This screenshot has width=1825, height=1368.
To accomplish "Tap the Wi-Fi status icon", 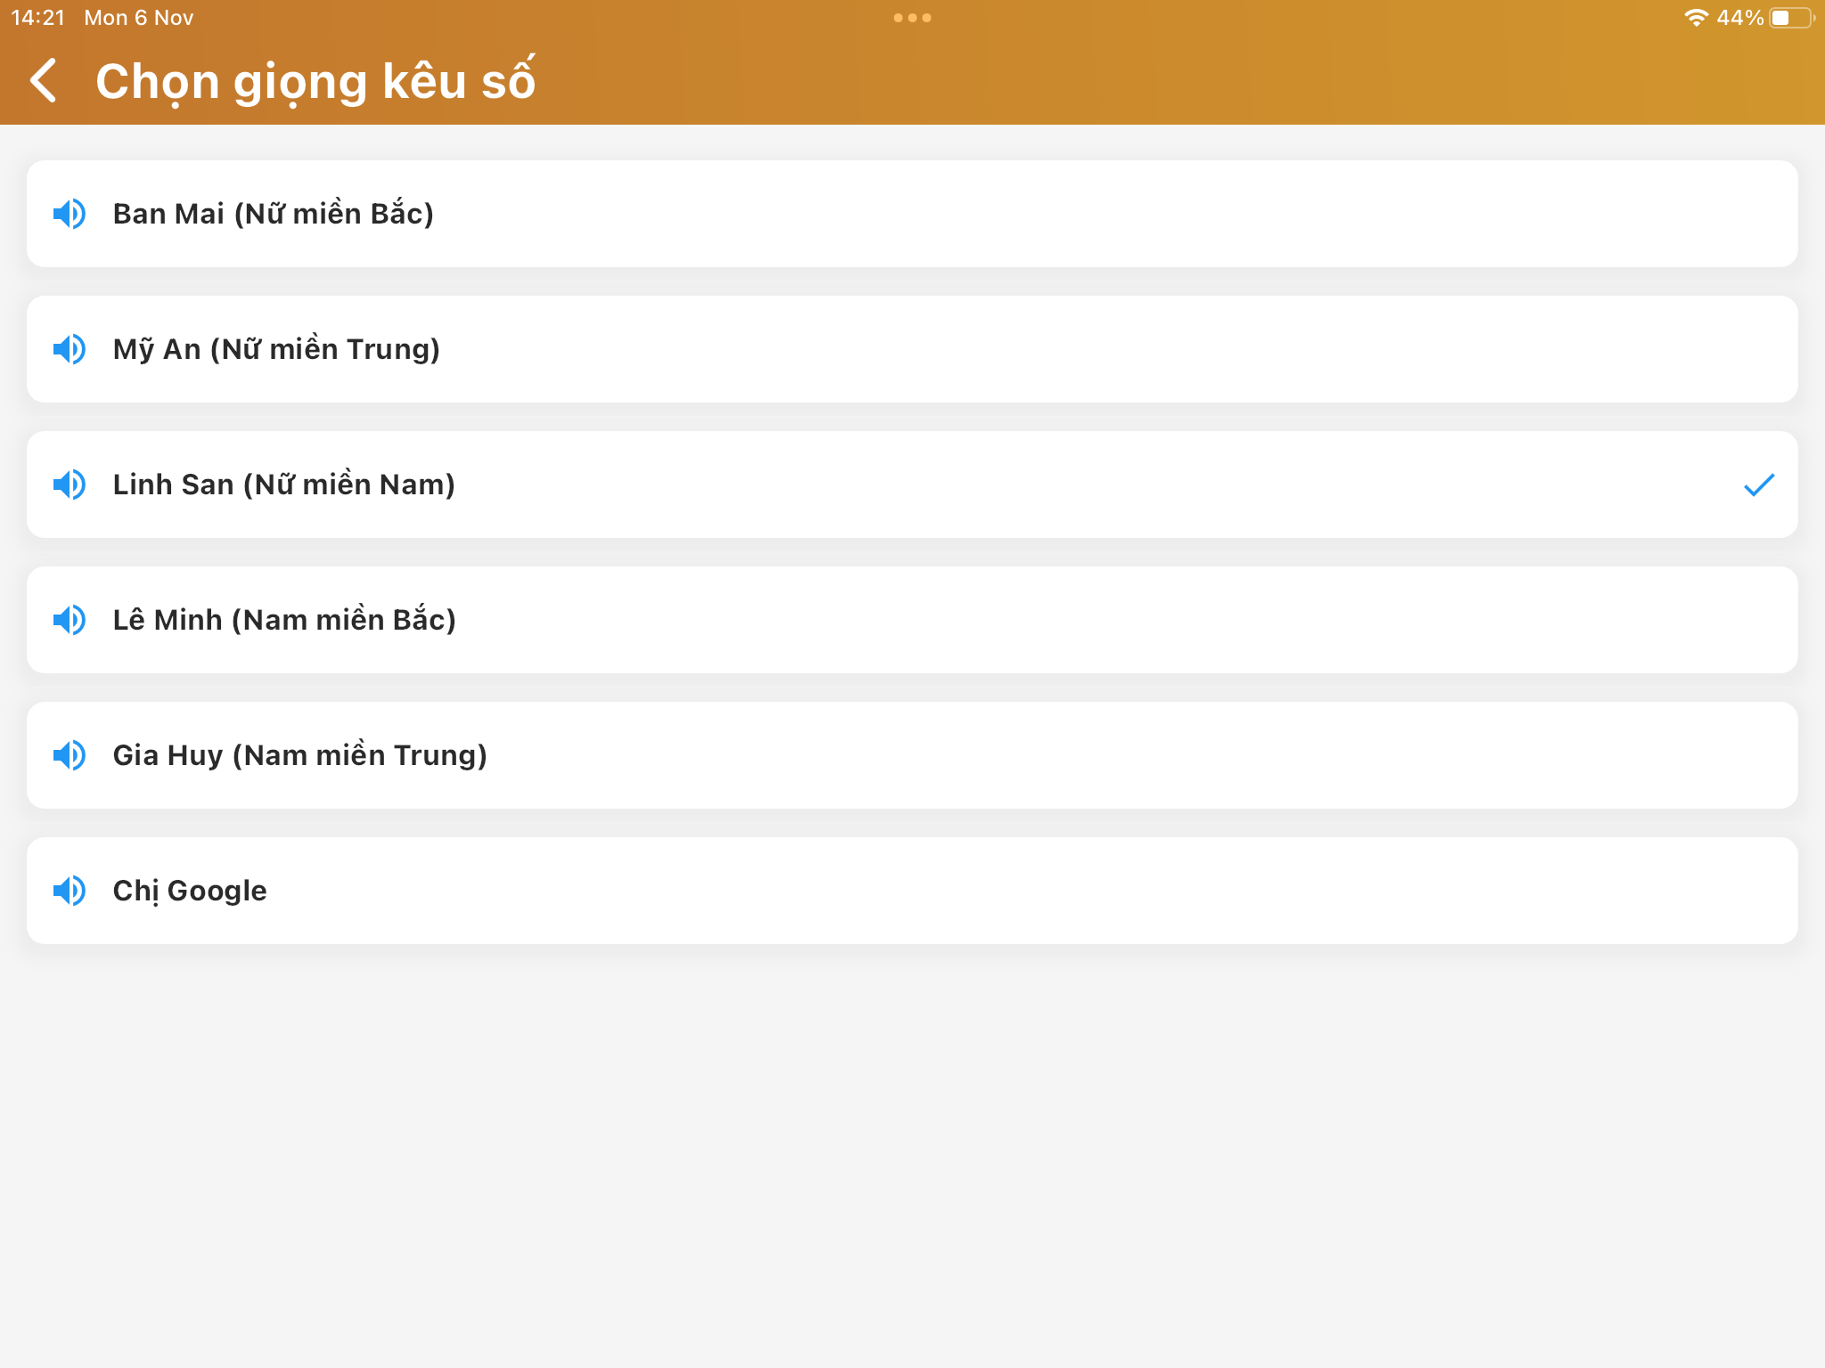I will (x=1696, y=18).
